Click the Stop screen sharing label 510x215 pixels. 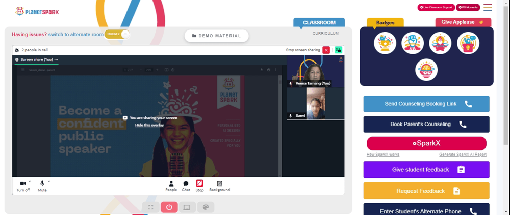303,50
